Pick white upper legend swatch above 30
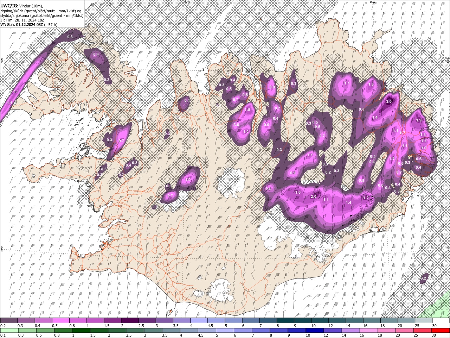 (x=441, y=320)
